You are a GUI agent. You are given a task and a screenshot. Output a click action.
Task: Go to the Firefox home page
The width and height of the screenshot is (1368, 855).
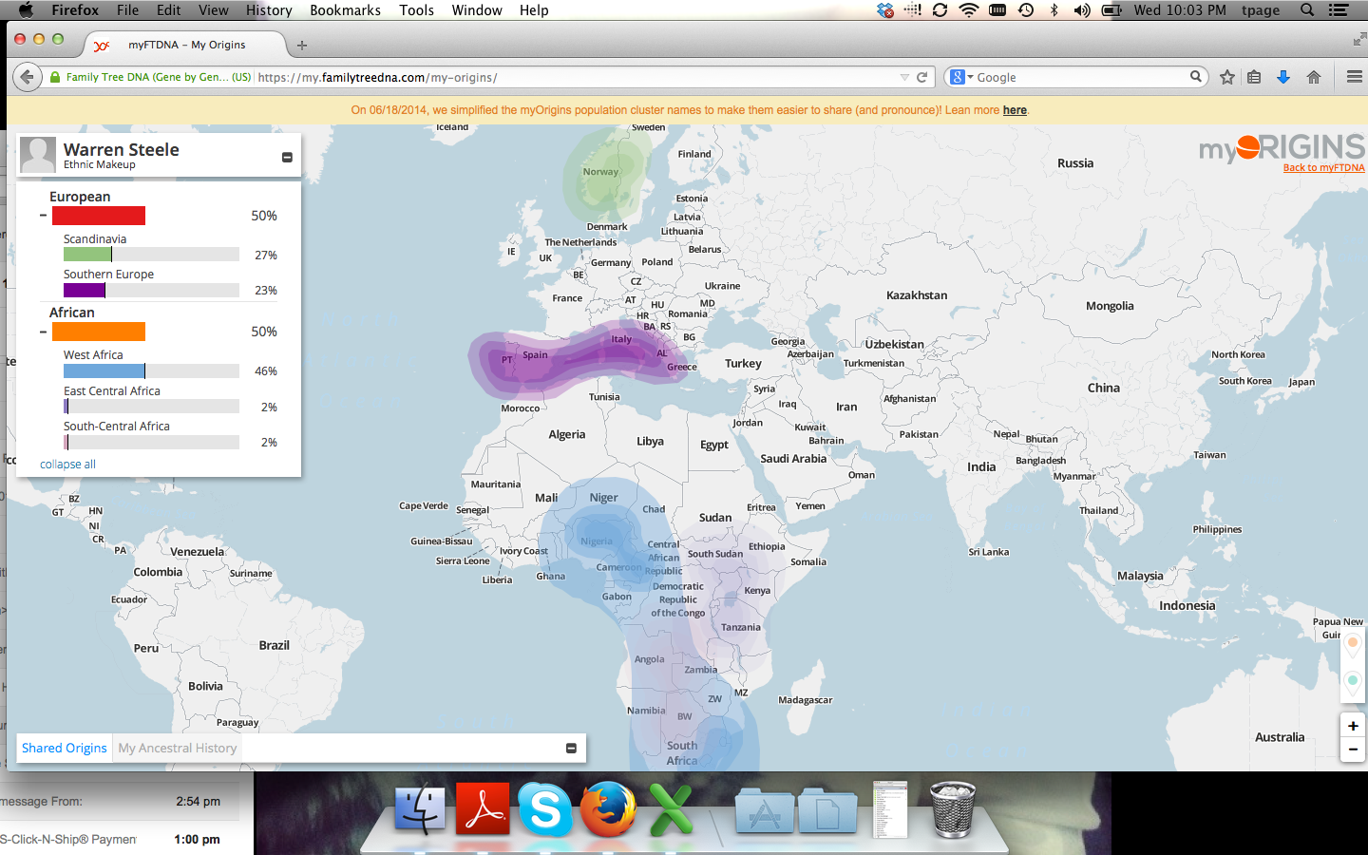point(1314,77)
